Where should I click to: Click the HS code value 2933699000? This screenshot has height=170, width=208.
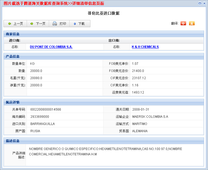click(39, 117)
